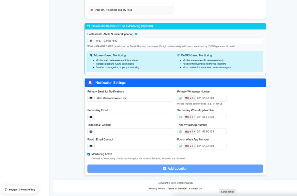Click WhatsApp icon for Fourth WhatsApp Number

(181, 146)
